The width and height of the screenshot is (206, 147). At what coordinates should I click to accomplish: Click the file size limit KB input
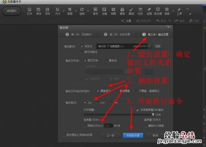click(108, 126)
